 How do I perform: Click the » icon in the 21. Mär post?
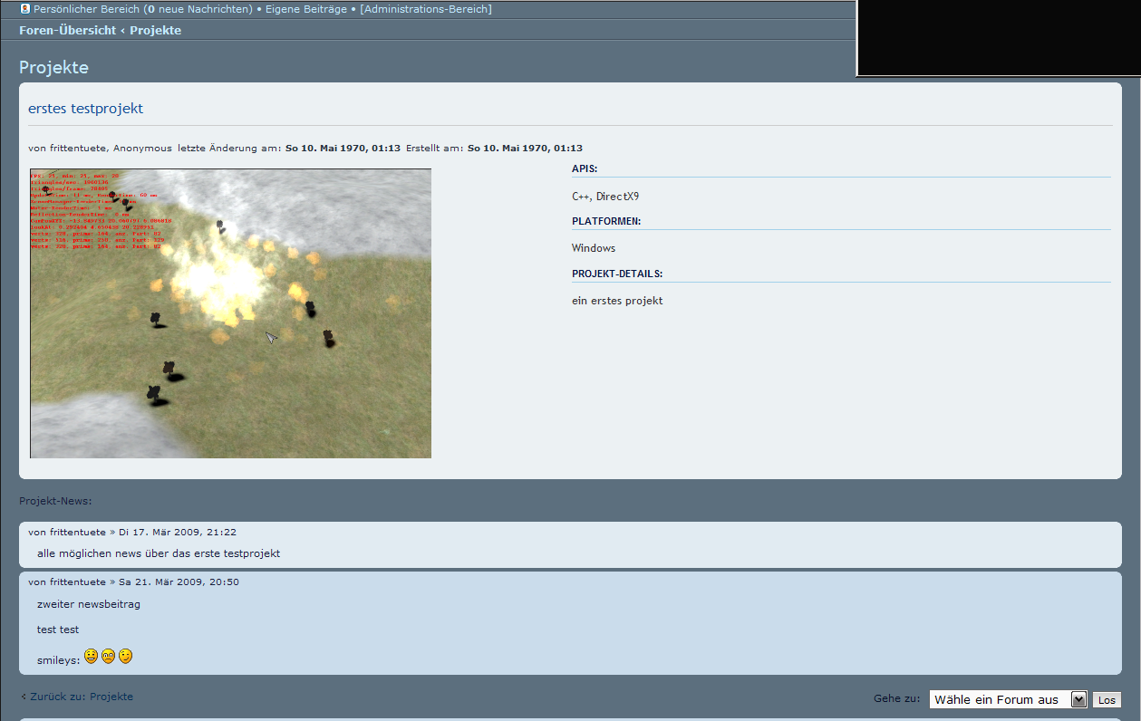(x=112, y=582)
